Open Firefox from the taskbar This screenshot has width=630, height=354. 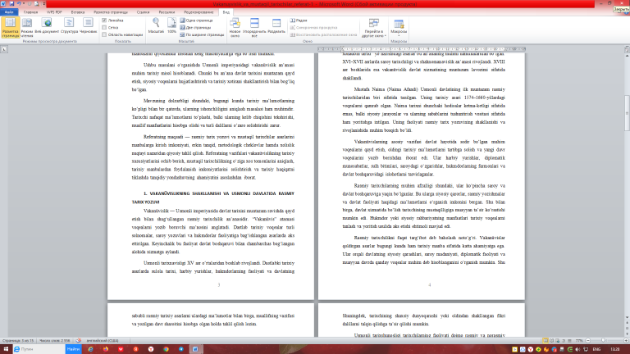tap(106, 349)
